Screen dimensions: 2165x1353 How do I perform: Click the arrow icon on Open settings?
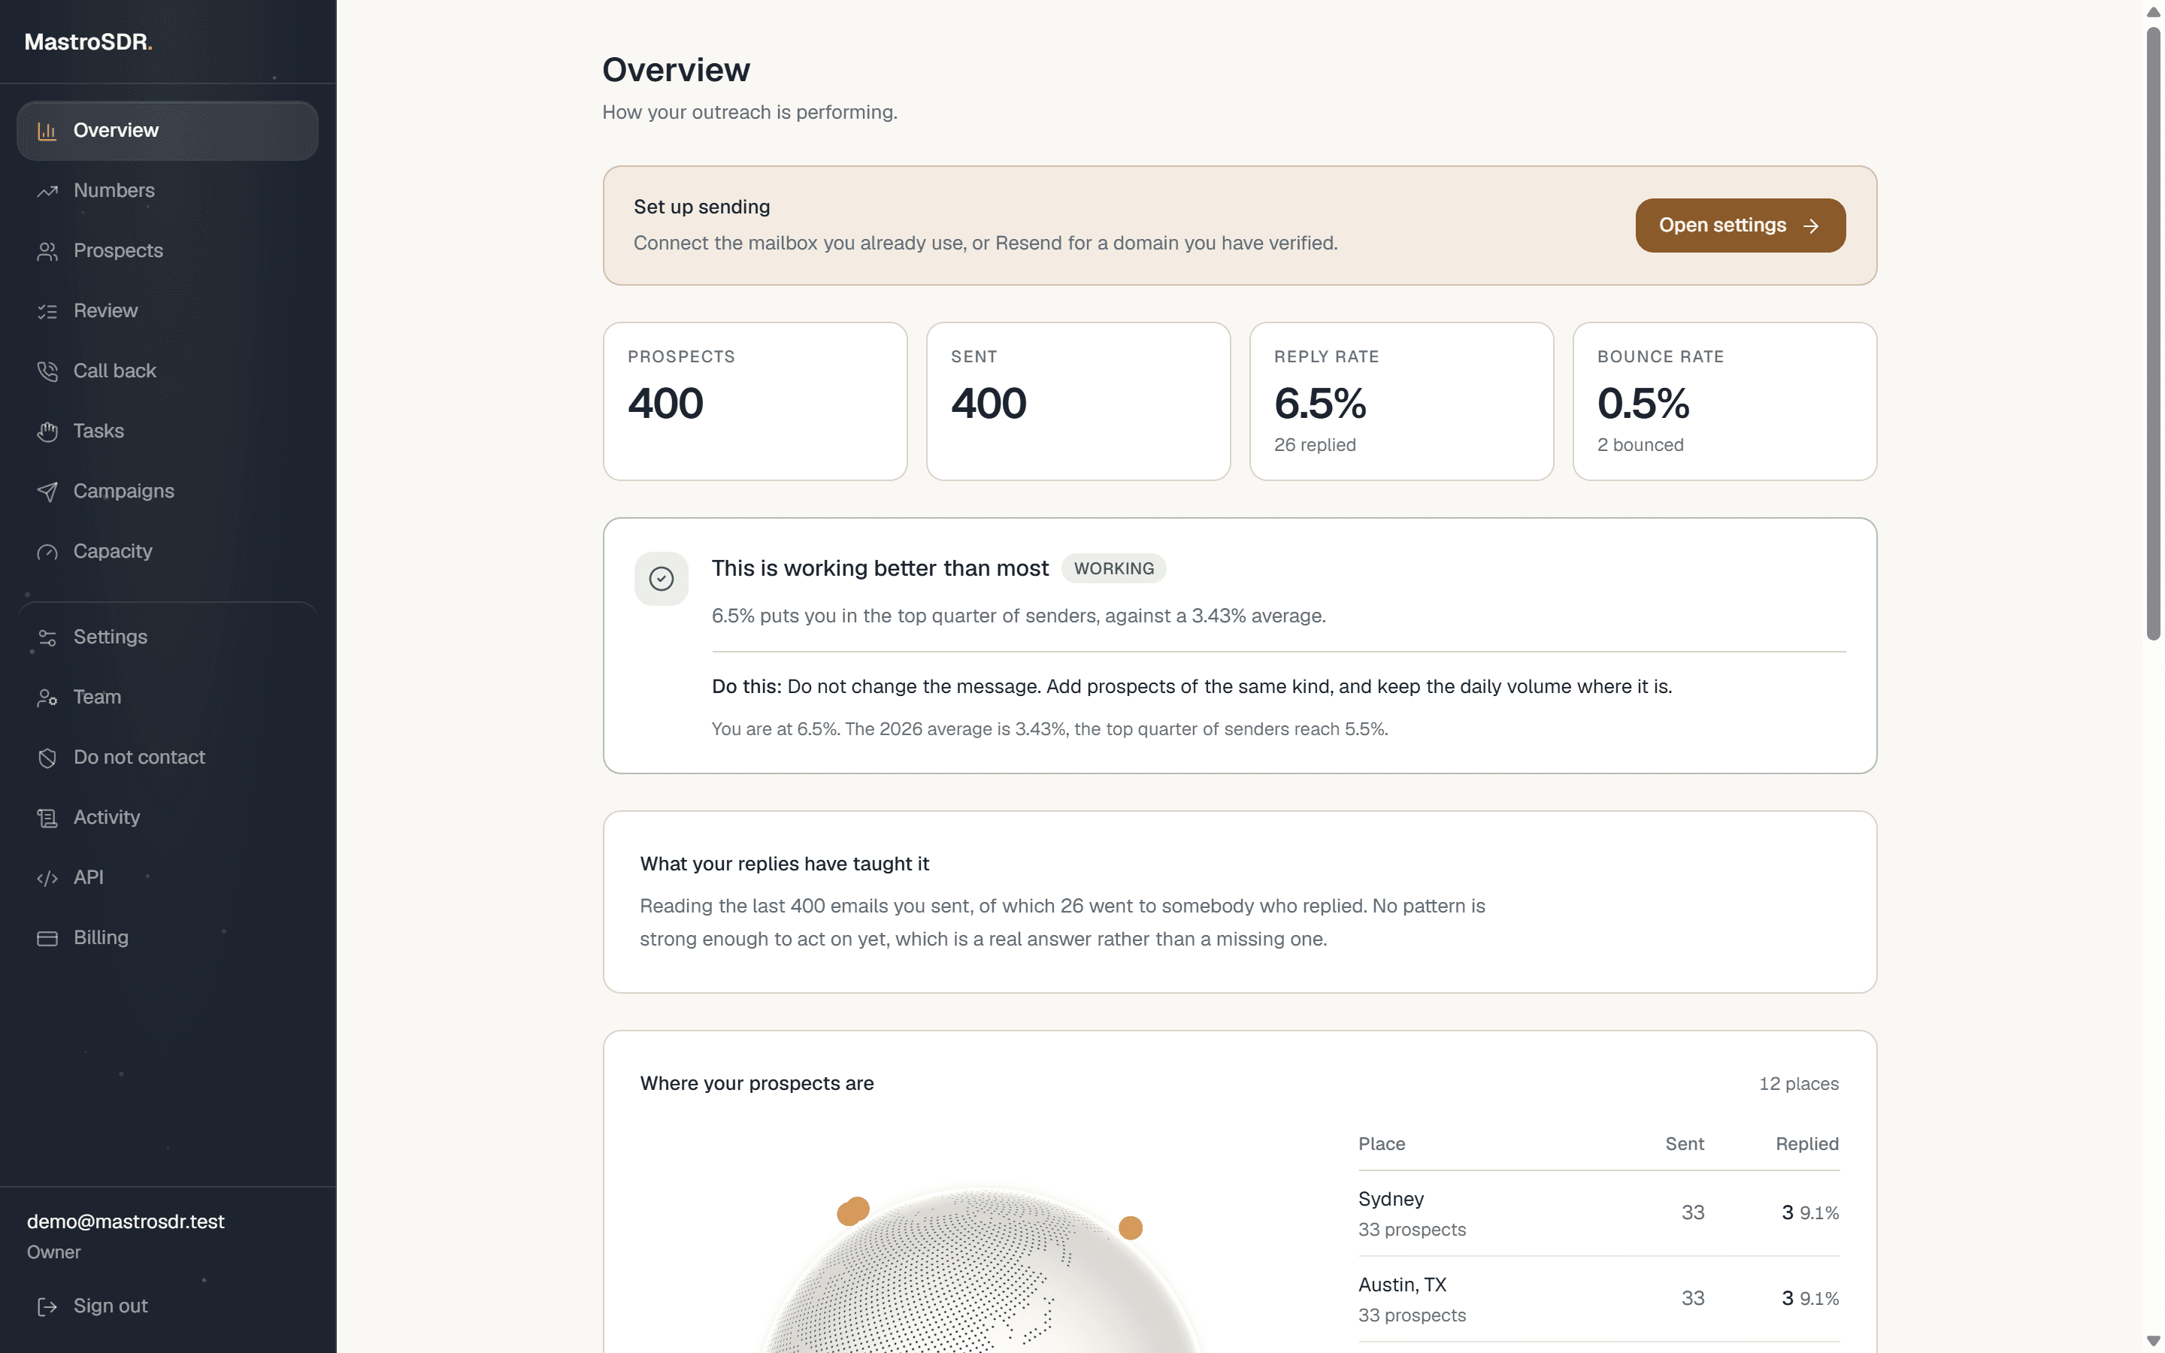point(1811,225)
